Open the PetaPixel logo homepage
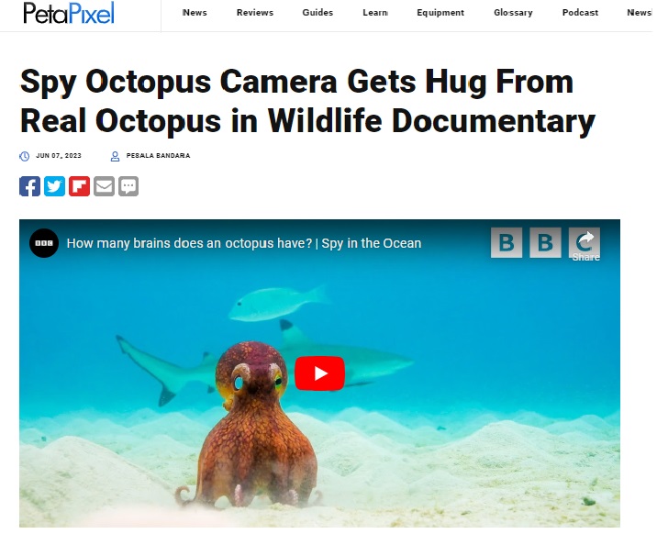The width and height of the screenshot is (657, 545). pos(69,13)
